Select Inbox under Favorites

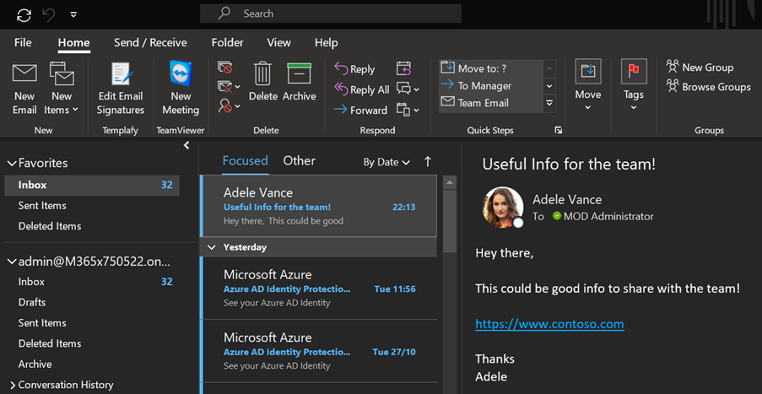point(92,185)
